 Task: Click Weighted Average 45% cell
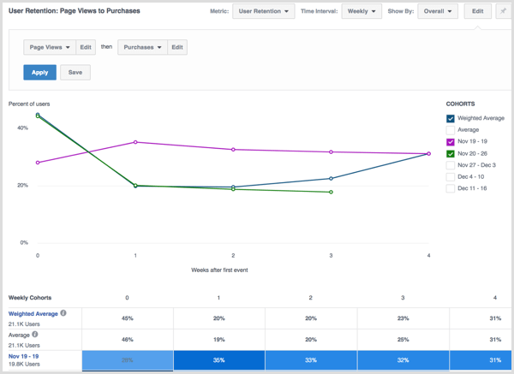(x=128, y=318)
